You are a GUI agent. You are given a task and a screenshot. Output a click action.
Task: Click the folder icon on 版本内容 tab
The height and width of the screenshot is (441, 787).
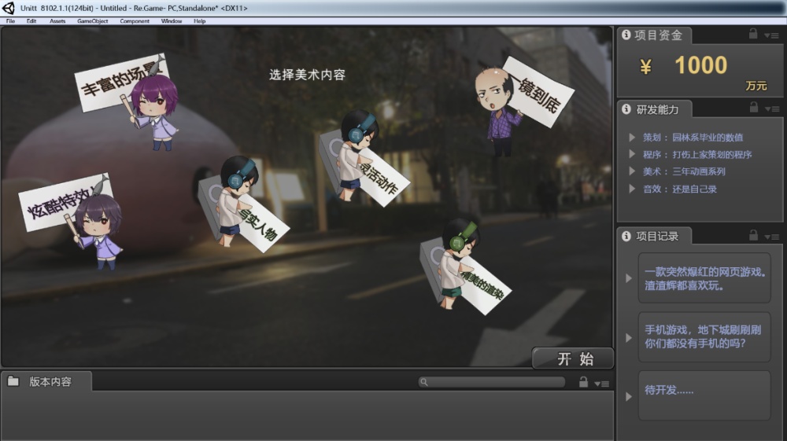13,381
